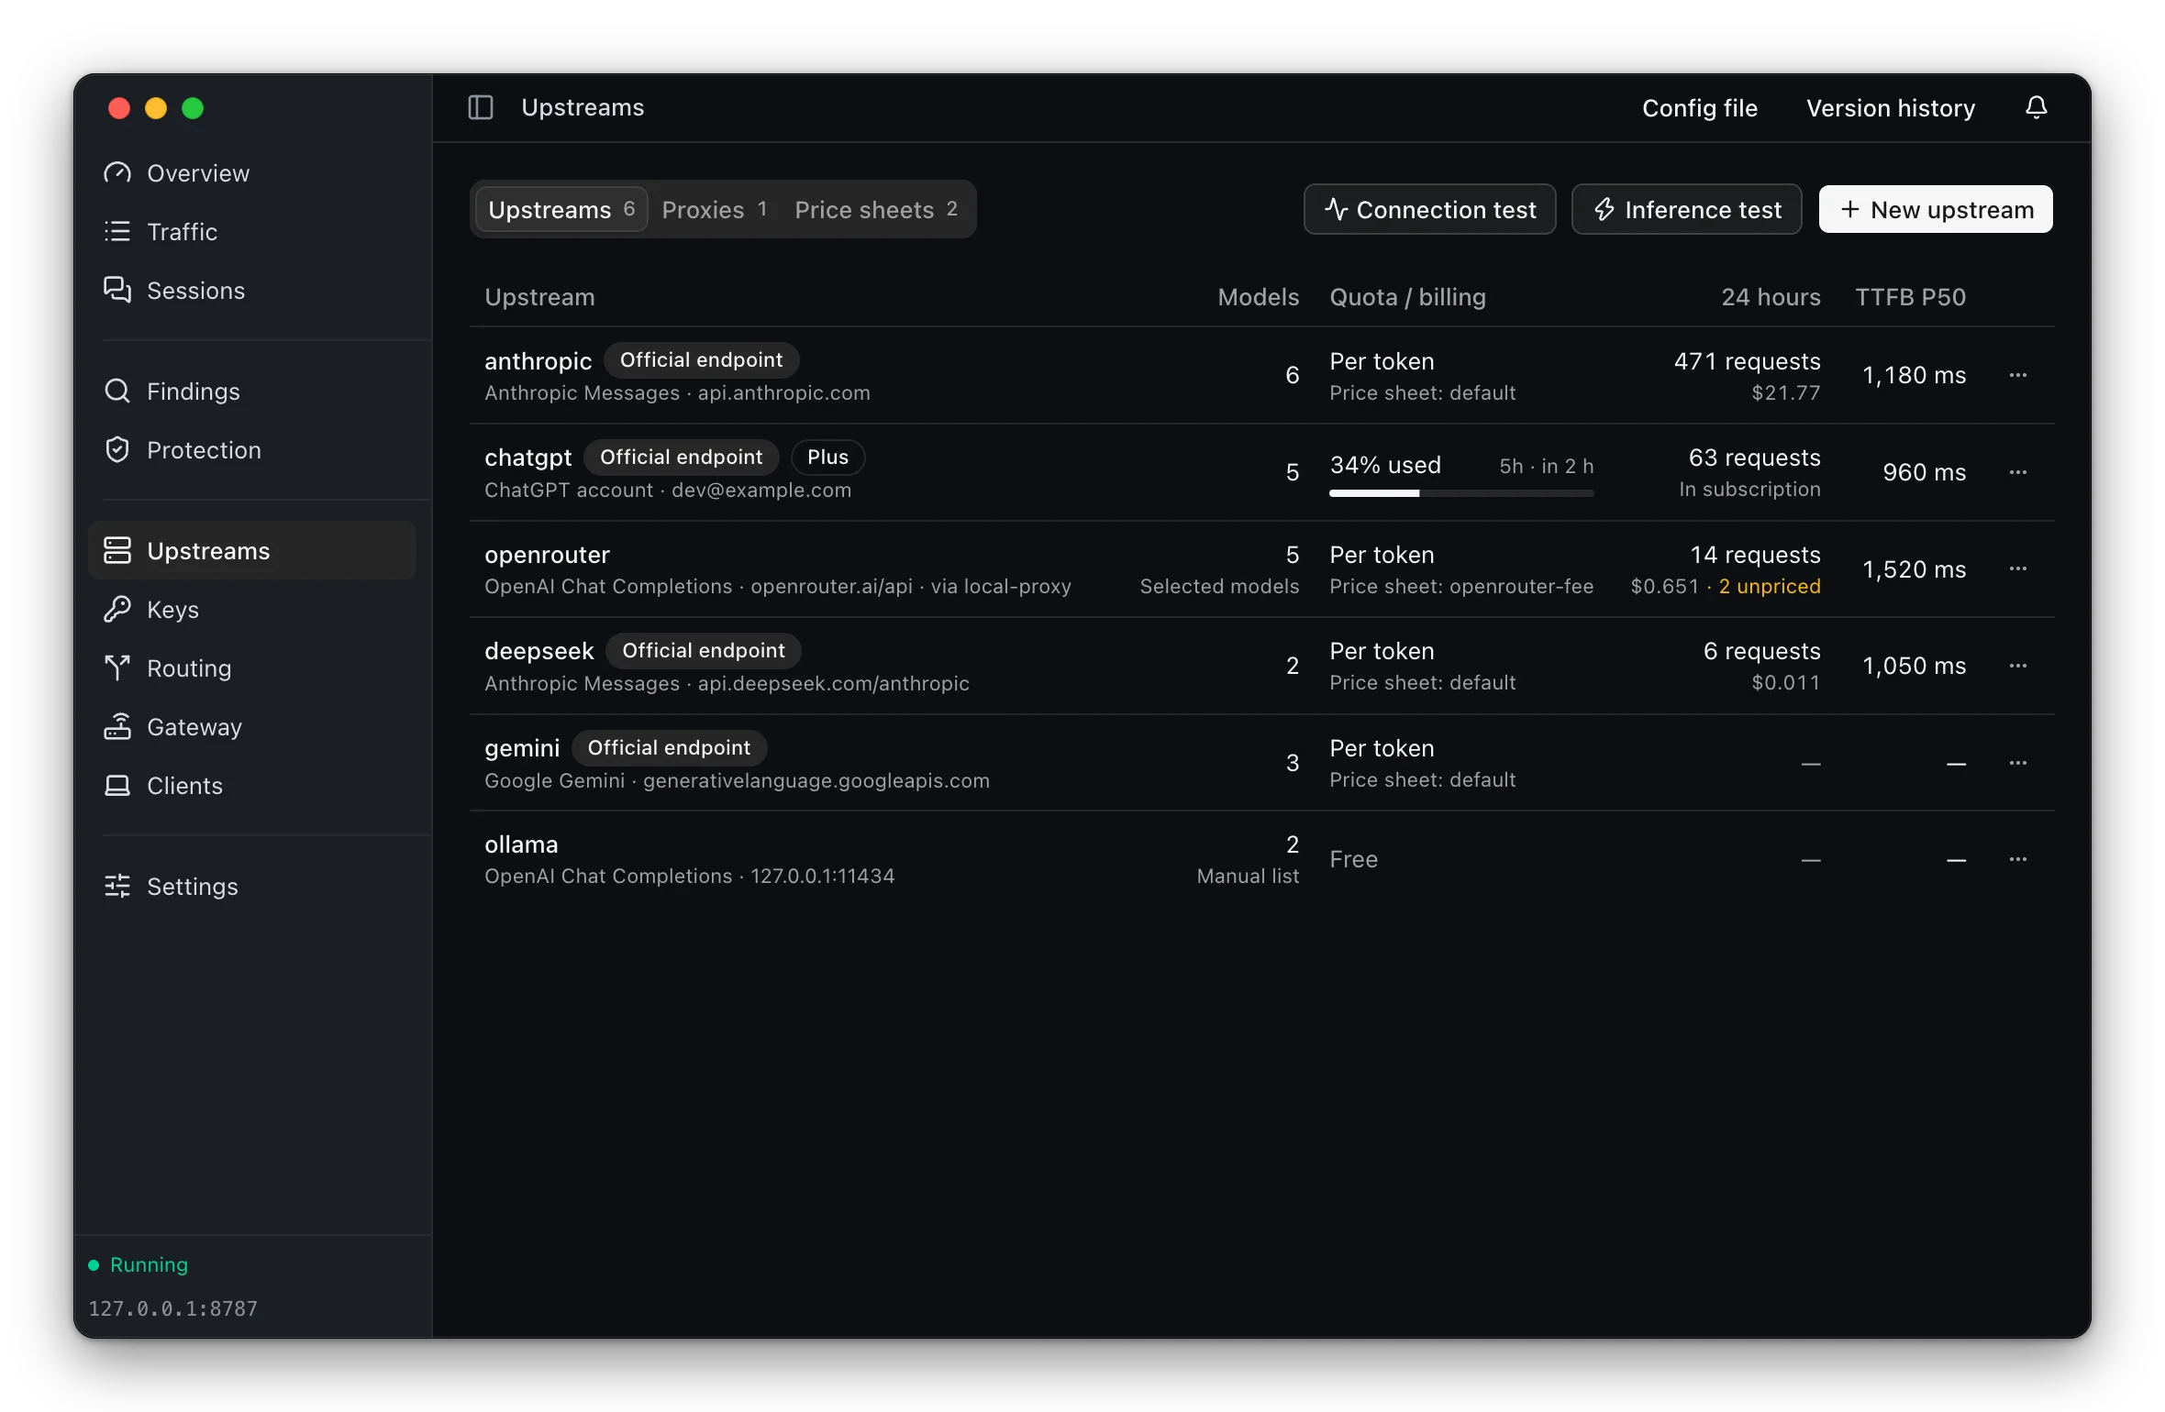The width and height of the screenshot is (2165, 1412).
Task: Select the openrouter upstream name
Action: (x=547, y=555)
